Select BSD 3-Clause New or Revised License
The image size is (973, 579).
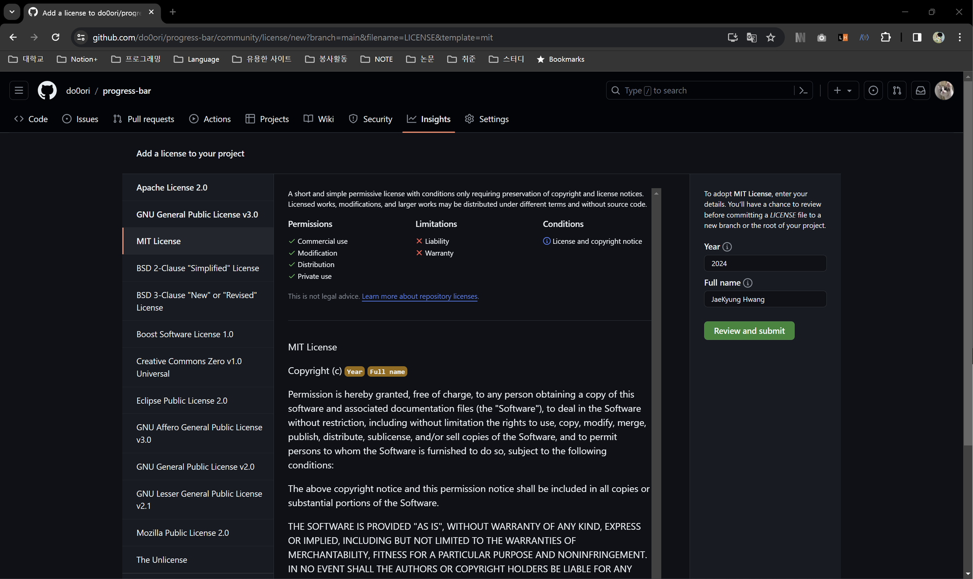click(x=198, y=301)
